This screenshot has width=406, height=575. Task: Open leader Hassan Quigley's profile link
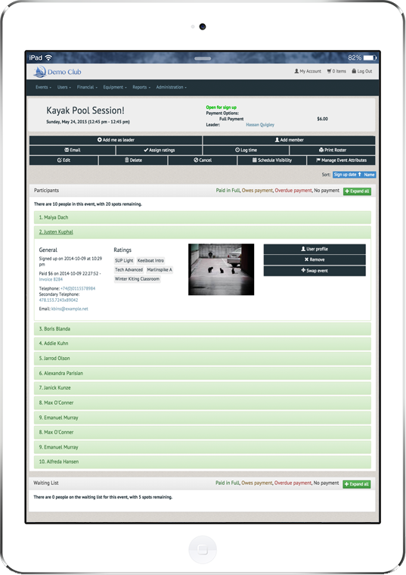(260, 125)
